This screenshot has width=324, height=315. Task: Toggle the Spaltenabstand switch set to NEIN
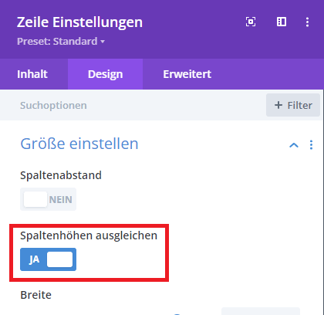click(x=48, y=199)
